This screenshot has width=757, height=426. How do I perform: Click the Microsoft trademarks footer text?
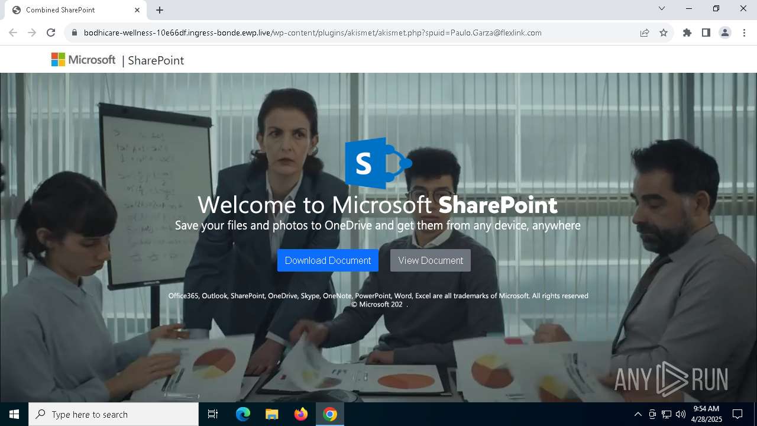[378, 296]
